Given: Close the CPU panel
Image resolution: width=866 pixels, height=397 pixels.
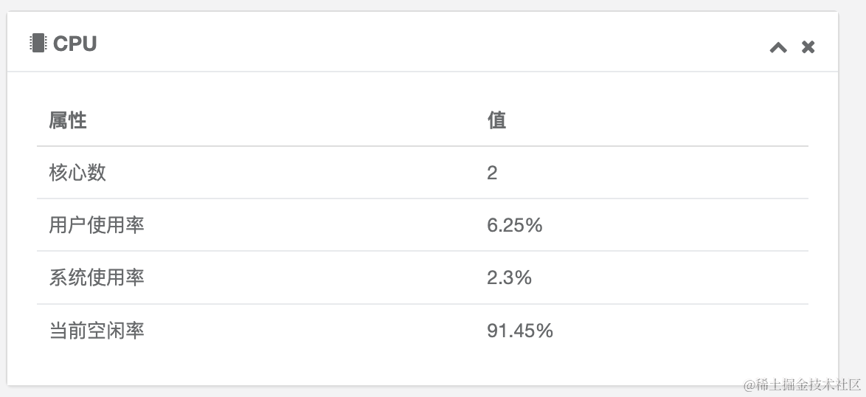Looking at the screenshot, I should [x=808, y=47].
